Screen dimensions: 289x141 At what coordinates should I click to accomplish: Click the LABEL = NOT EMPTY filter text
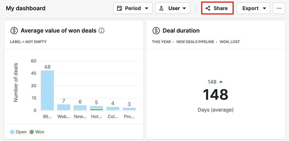28,42
